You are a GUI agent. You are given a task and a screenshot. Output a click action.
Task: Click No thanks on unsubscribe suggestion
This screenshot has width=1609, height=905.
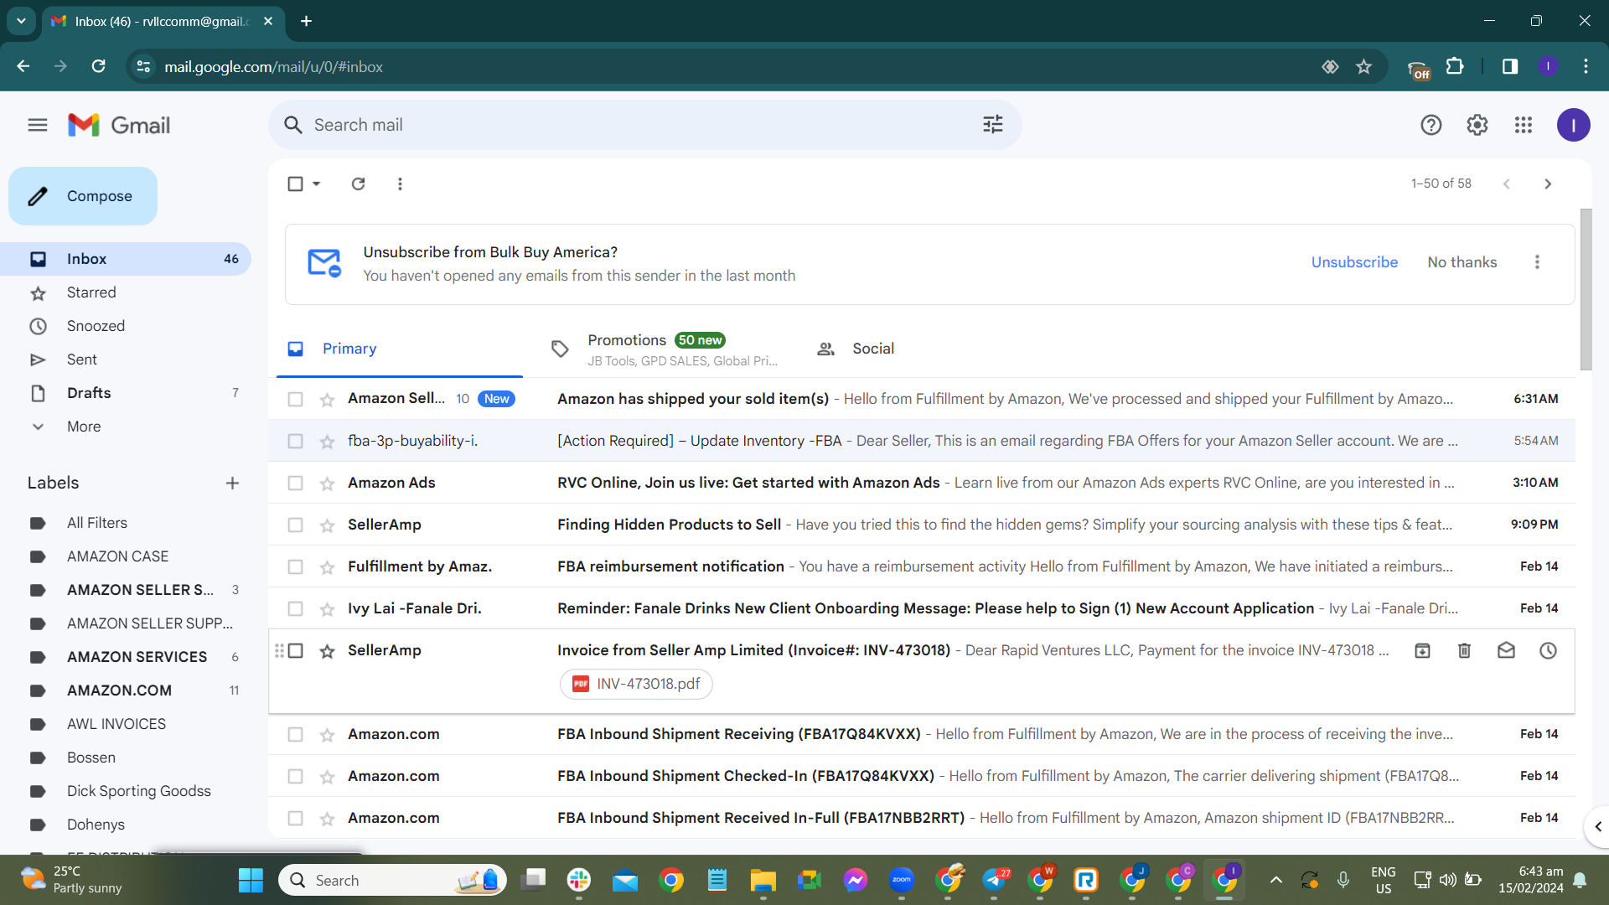(x=1462, y=262)
